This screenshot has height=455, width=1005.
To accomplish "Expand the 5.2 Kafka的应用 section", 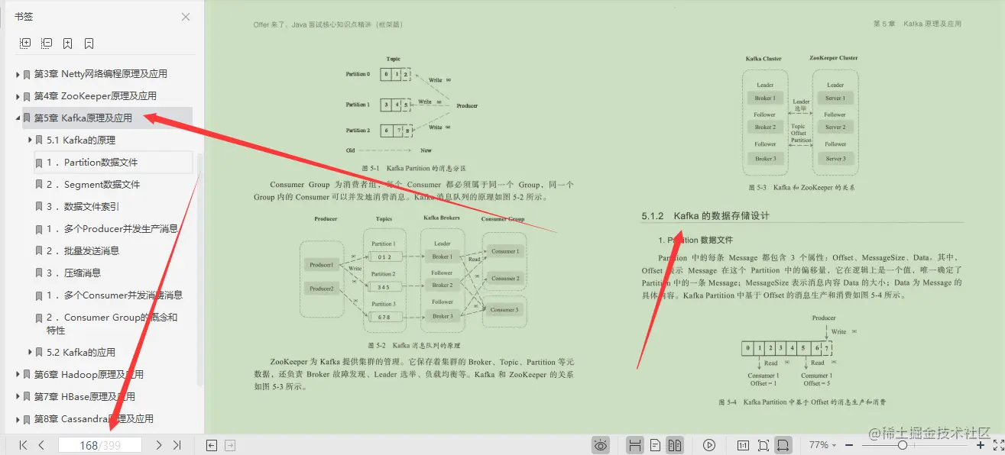I will click(30, 353).
